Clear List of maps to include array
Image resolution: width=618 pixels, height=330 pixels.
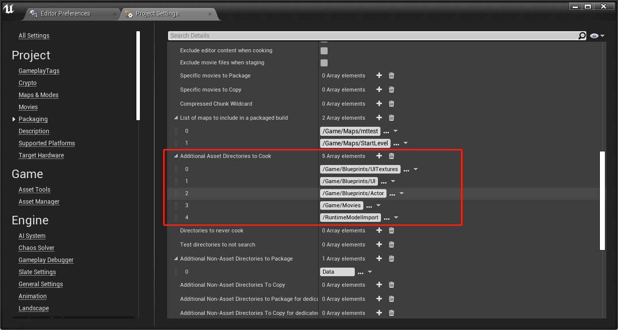tap(392, 118)
